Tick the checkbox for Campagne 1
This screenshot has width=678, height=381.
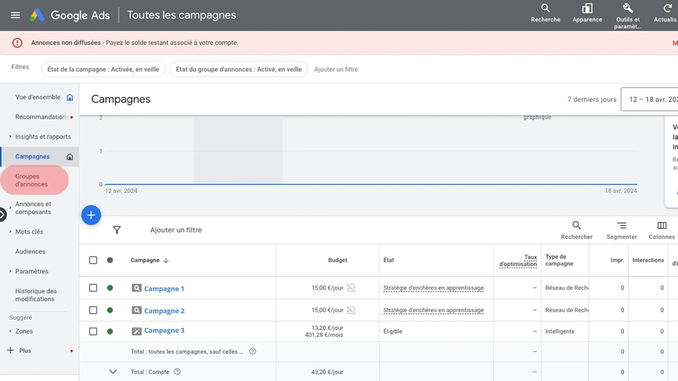click(93, 288)
